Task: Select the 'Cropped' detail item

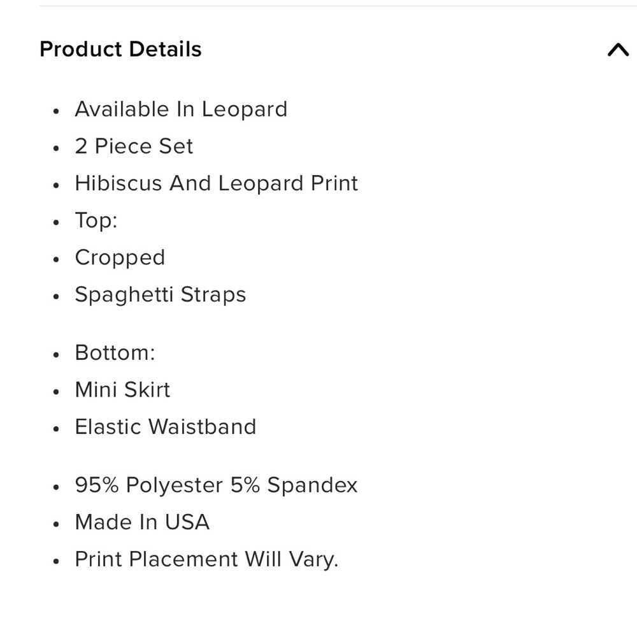Action: click(120, 257)
